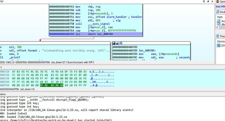225x121 pixels.
Task: Click hex row 400730
Action: (57, 79)
